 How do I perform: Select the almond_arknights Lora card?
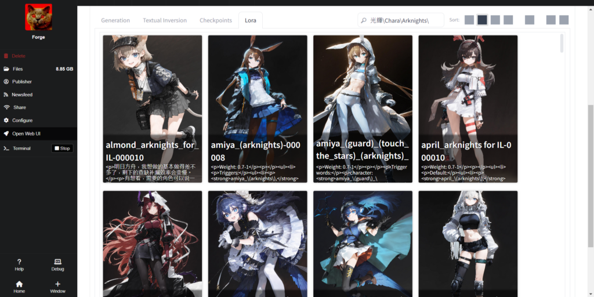(x=153, y=108)
